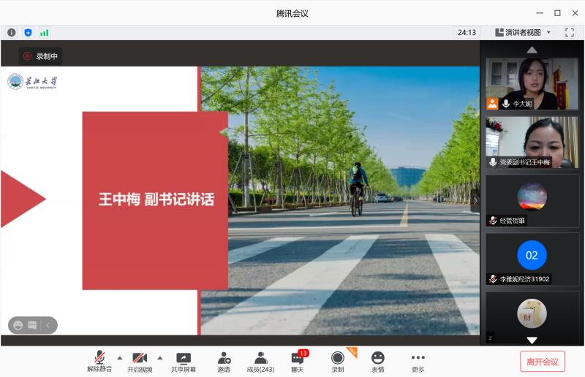Turn on the camera (开启视频)
The image size is (585, 377).
(140, 361)
